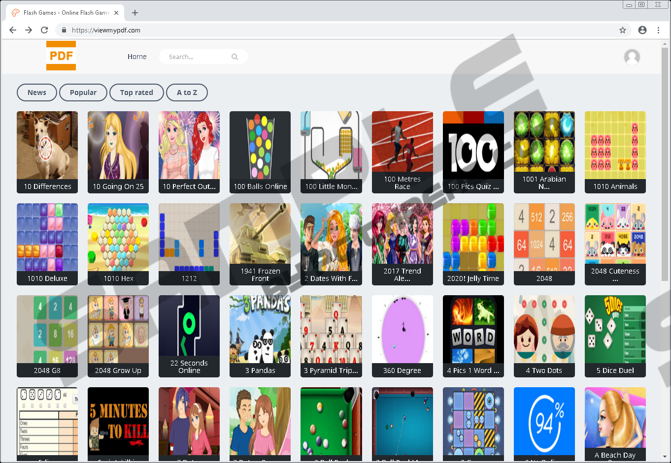Click the orange PDF site logo
This screenshot has width=671, height=463.
tap(61, 56)
